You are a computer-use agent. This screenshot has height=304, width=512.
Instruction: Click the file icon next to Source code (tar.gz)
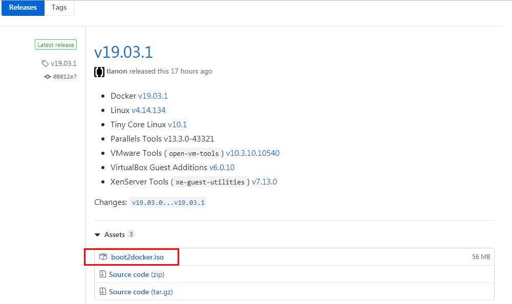click(x=102, y=292)
